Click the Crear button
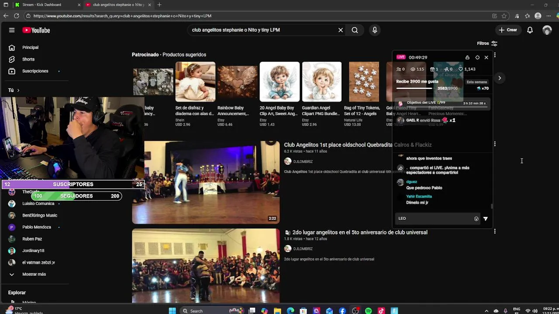This screenshot has width=559, height=314. [508, 30]
